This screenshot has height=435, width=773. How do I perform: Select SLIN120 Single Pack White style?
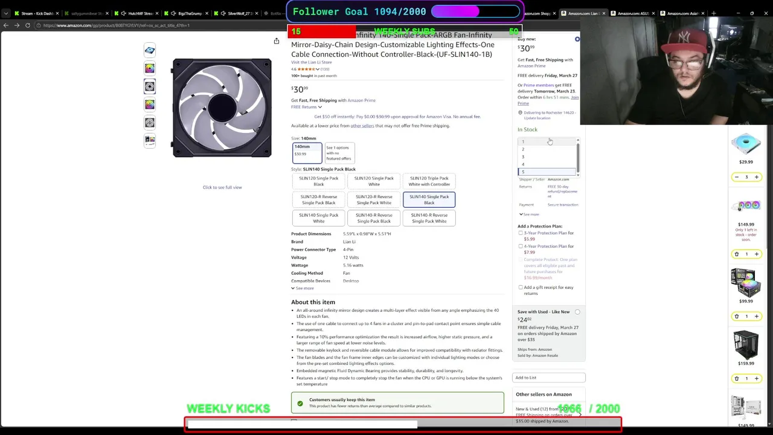pyautogui.click(x=374, y=181)
